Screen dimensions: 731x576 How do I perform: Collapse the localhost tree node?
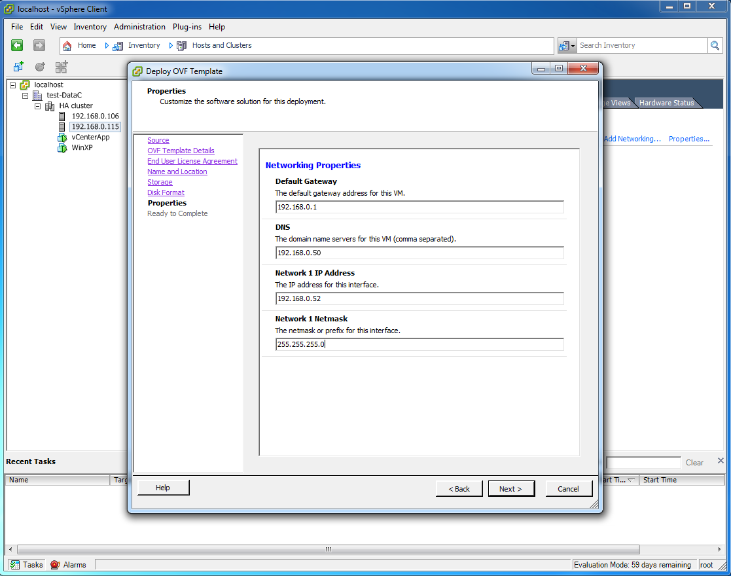click(x=13, y=85)
